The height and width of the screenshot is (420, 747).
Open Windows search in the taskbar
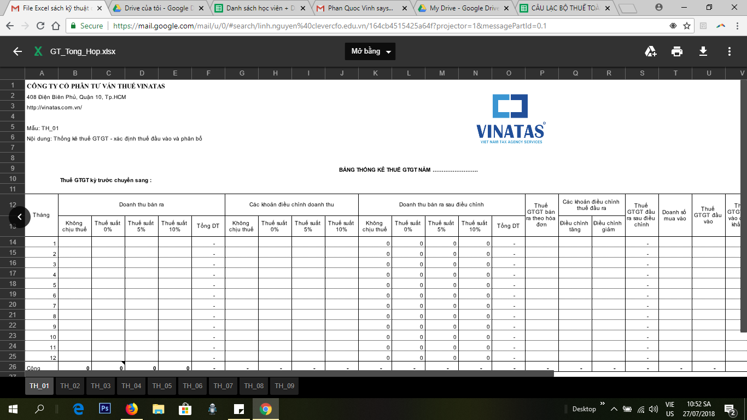click(x=39, y=409)
